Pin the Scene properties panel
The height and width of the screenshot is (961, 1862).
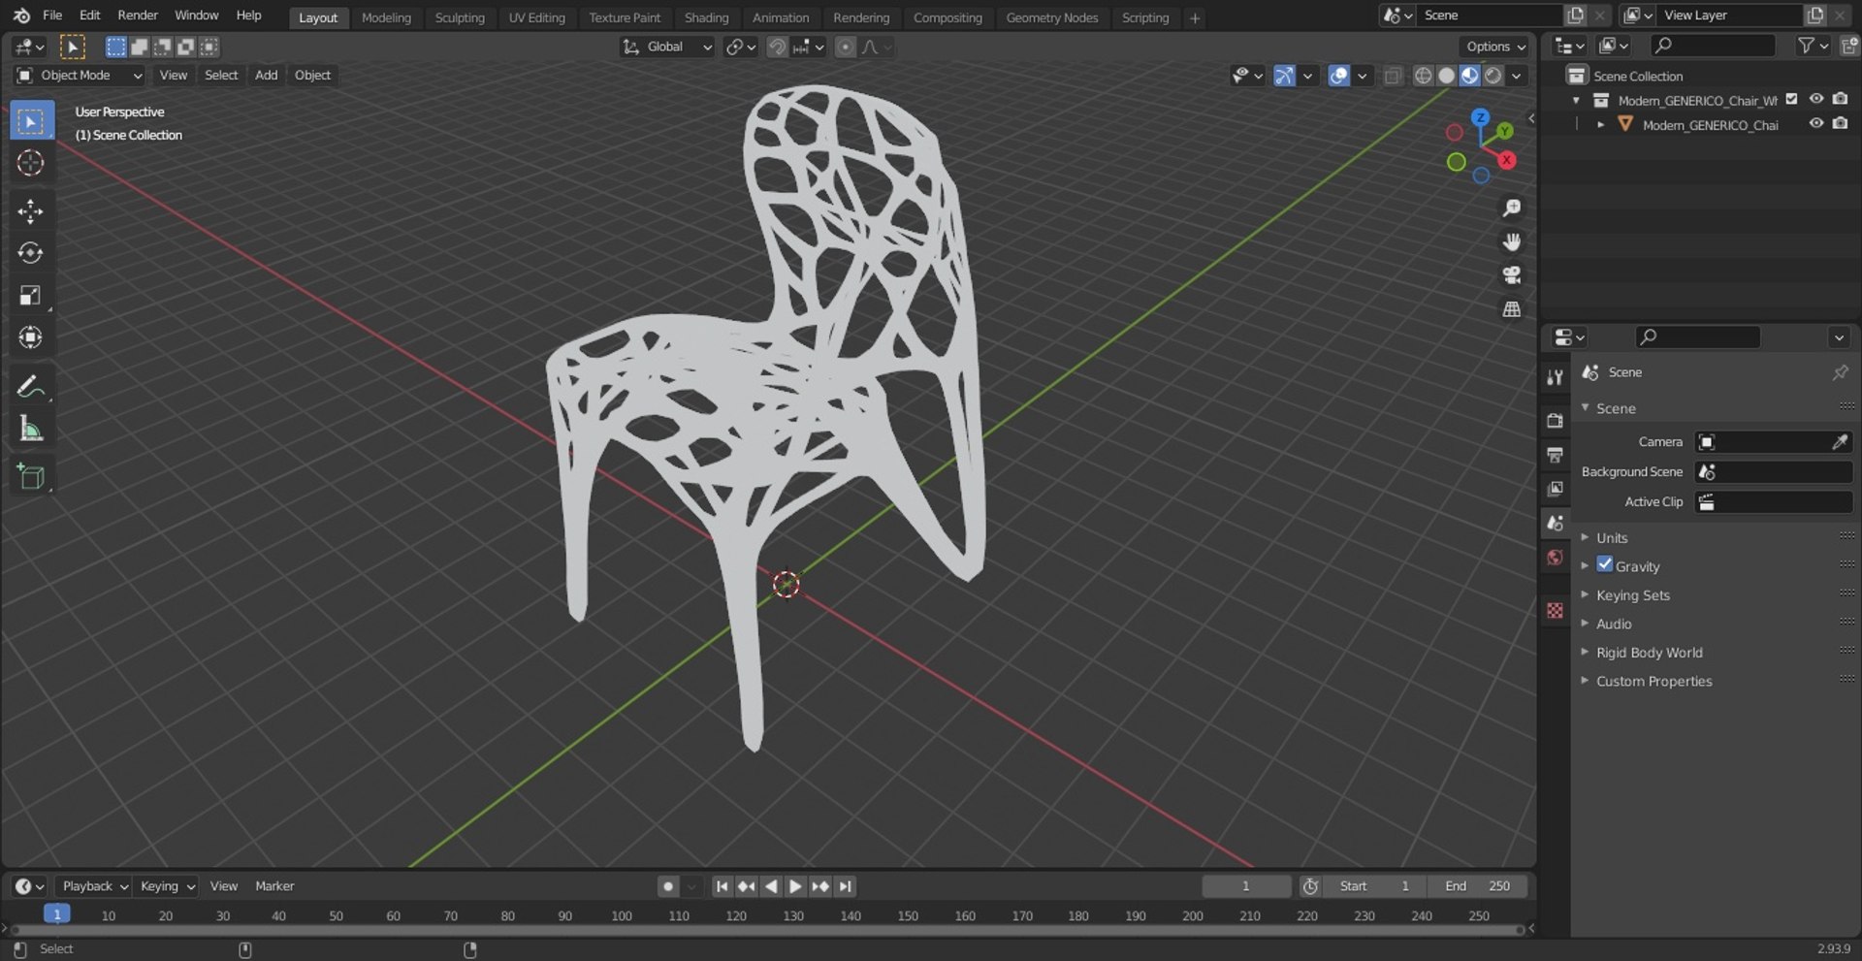[x=1840, y=372]
